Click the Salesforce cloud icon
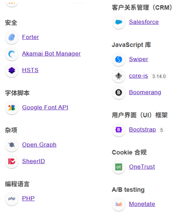Screen dimensions: 183x213 pos(119,22)
